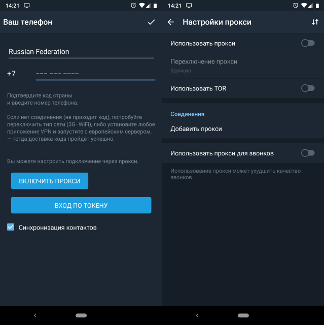Viewport: 324px width, 325px height.
Task: Tap the sort arrows icon in proxy settings
Action: pyautogui.click(x=315, y=22)
